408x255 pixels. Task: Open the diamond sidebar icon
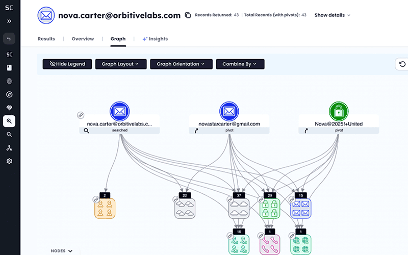click(x=9, y=108)
